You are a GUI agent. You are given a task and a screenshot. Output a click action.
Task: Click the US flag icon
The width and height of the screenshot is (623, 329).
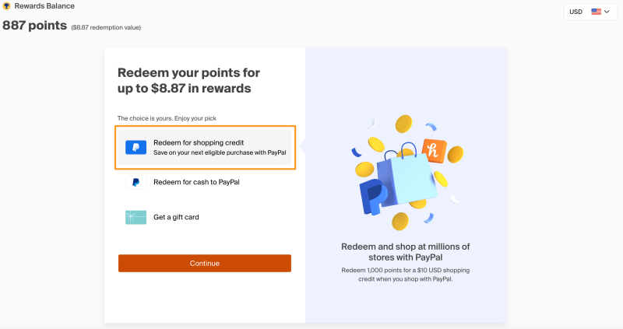coord(597,12)
